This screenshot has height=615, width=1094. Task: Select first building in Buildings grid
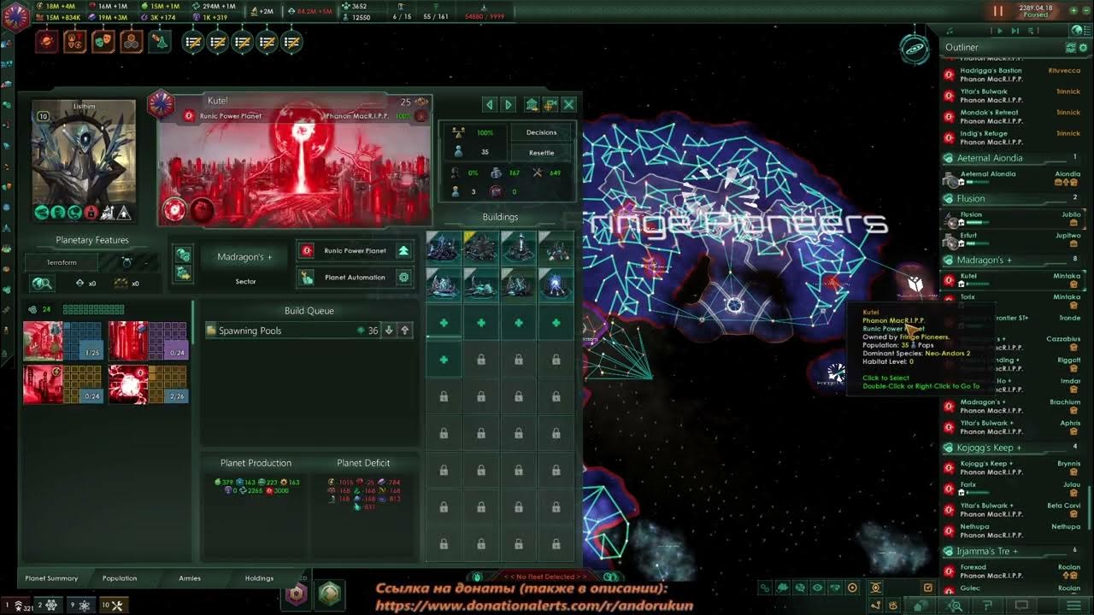pyautogui.click(x=444, y=247)
